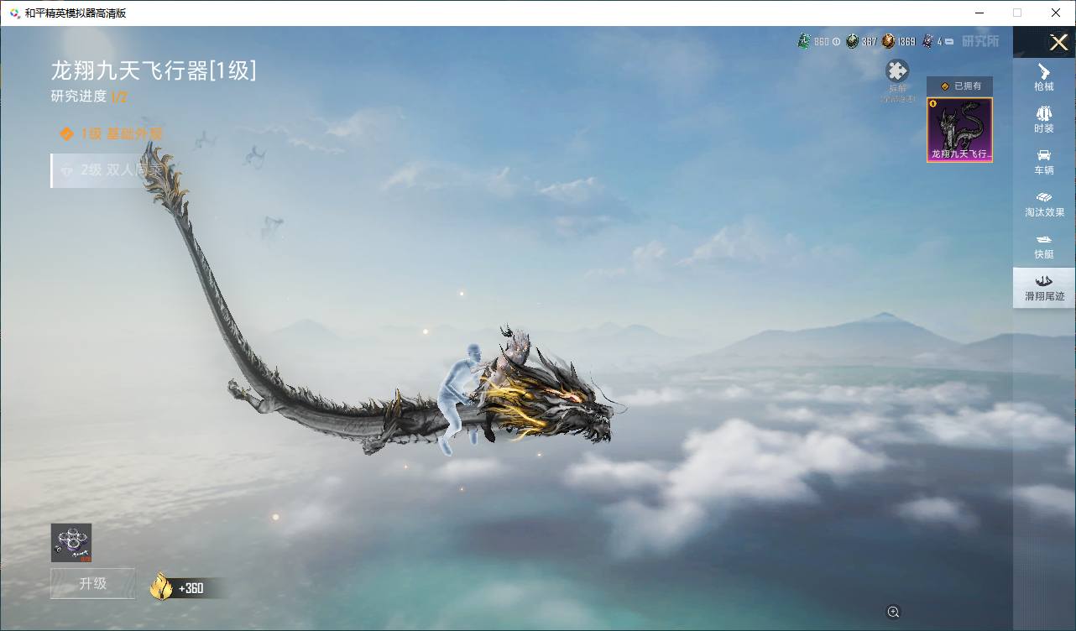Click the 研究所 title text
Image resolution: width=1076 pixels, height=631 pixels.
tap(980, 41)
